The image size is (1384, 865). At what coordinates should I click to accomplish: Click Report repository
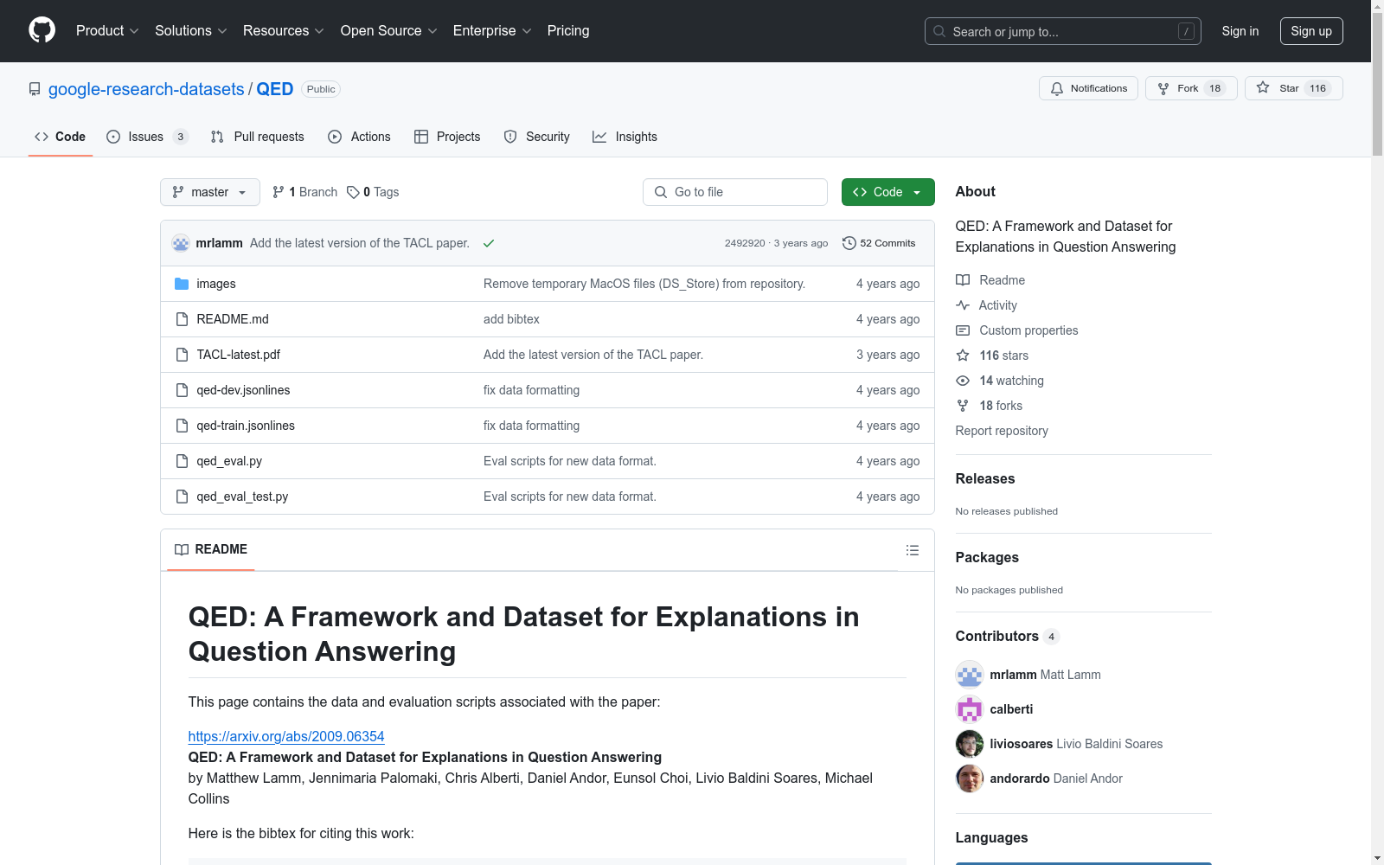coord(1002,431)
